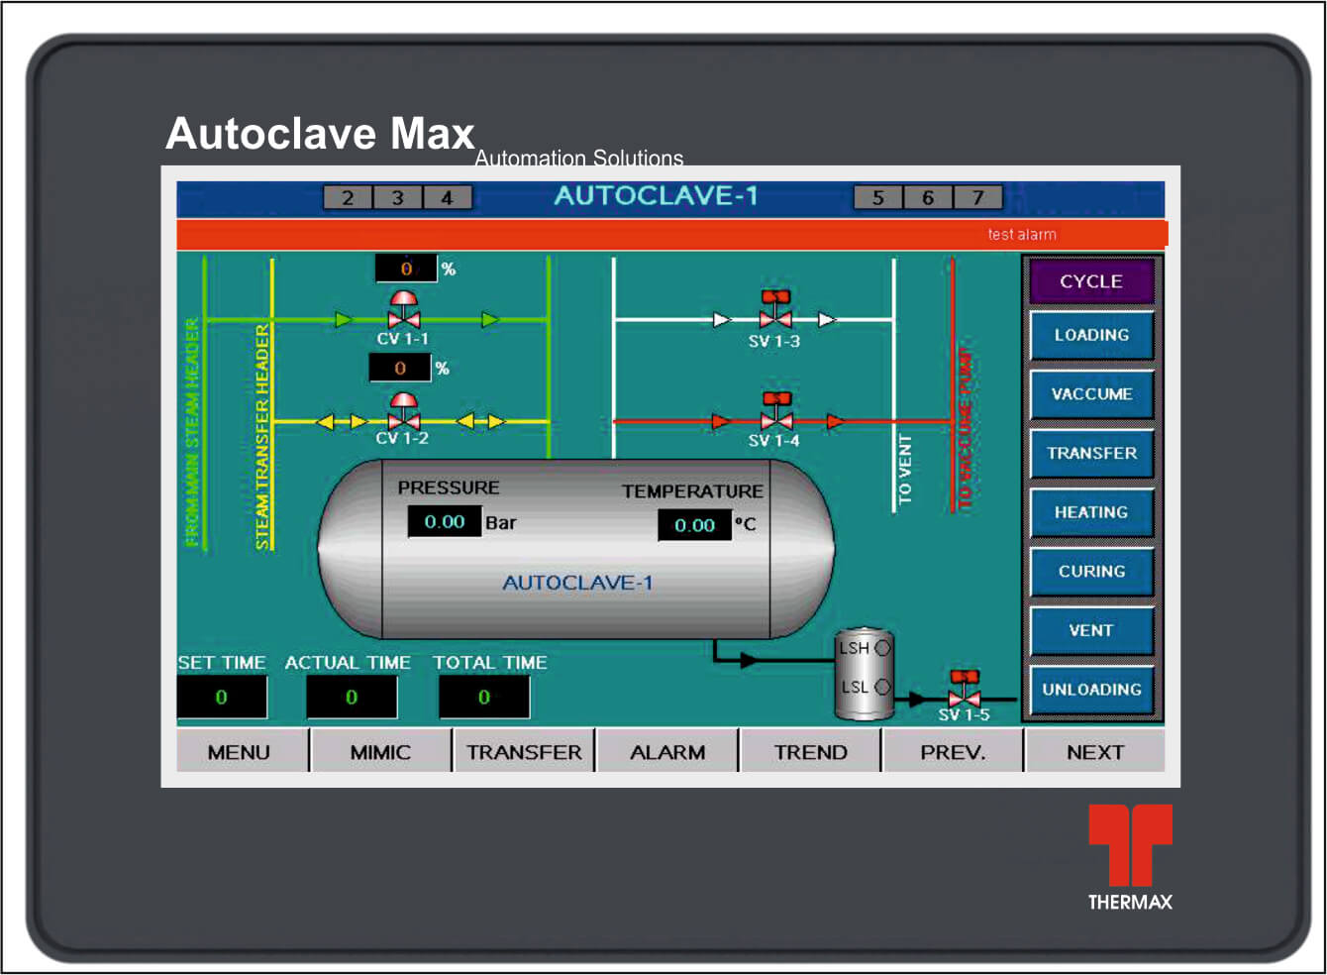The height and width of the screenshot is (975, 1327).
Task: Click the TO VENT pipe label
Action: click(x=905, y=470)
